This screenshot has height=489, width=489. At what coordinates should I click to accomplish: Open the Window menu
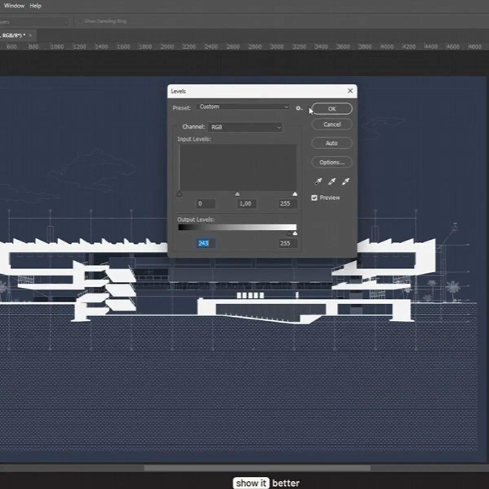(14, 6)
